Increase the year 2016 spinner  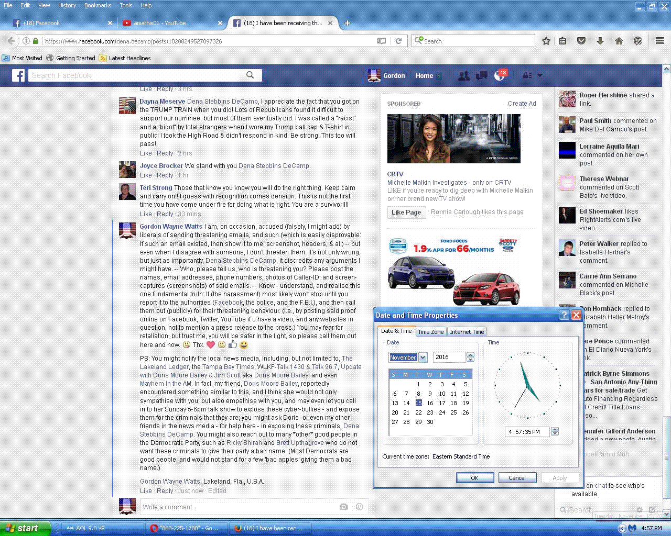(470, 355)
